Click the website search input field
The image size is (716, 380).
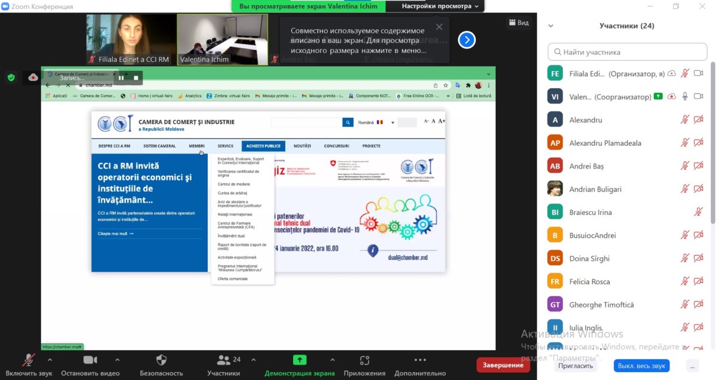click(x=307, y=123)
